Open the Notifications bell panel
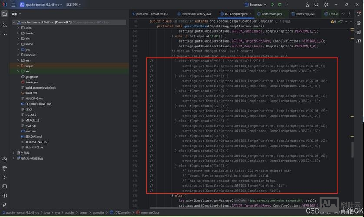Viewport: 364px width, 217px height. [359, 14]
